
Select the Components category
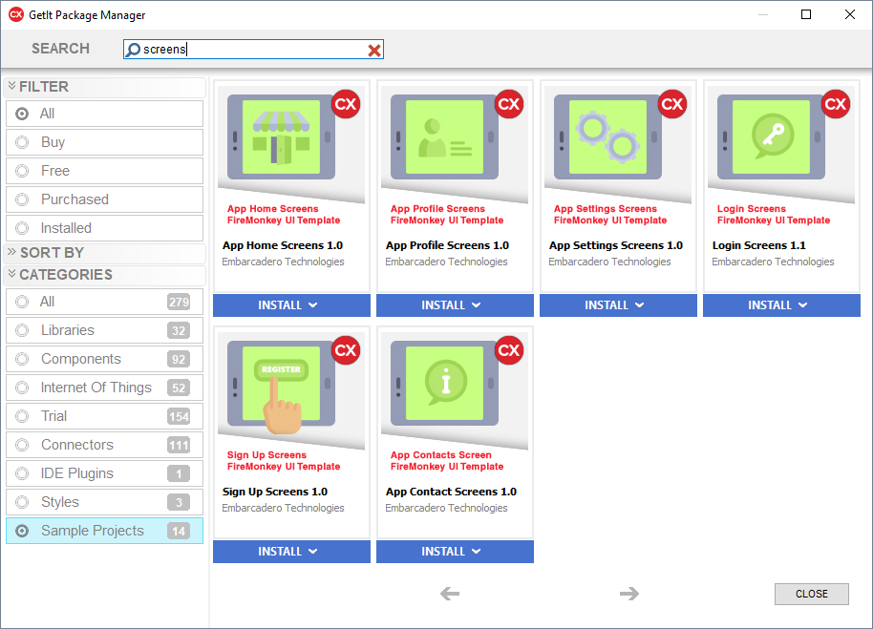[x=105, y=359]
